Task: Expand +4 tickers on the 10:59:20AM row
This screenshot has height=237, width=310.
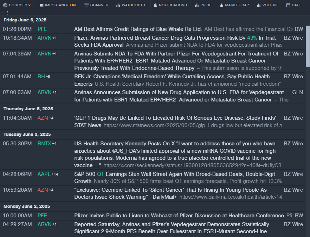Action: (51, 190)
